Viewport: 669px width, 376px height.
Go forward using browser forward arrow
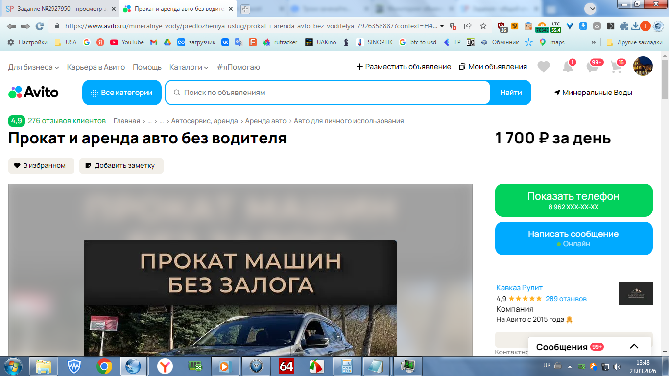pyautogui.click(x=25, y=26)
